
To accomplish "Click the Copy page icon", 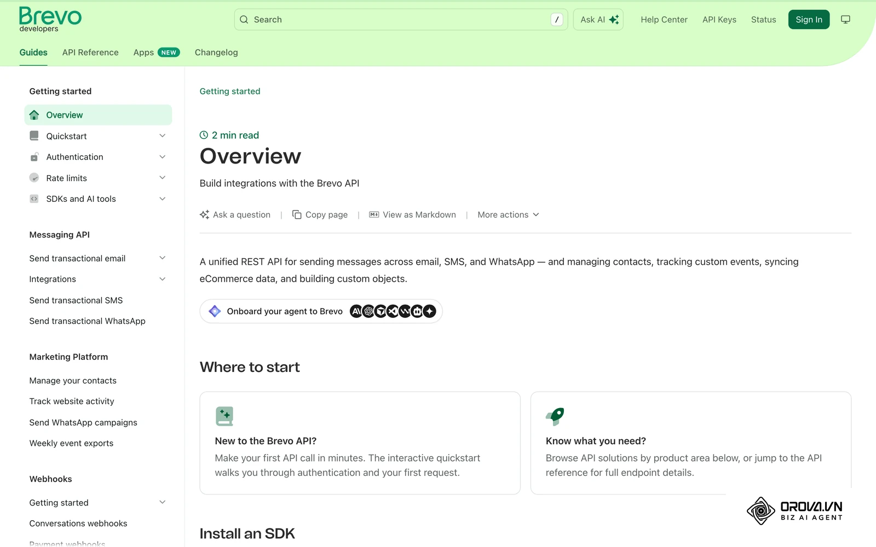I will coord(297,214).
